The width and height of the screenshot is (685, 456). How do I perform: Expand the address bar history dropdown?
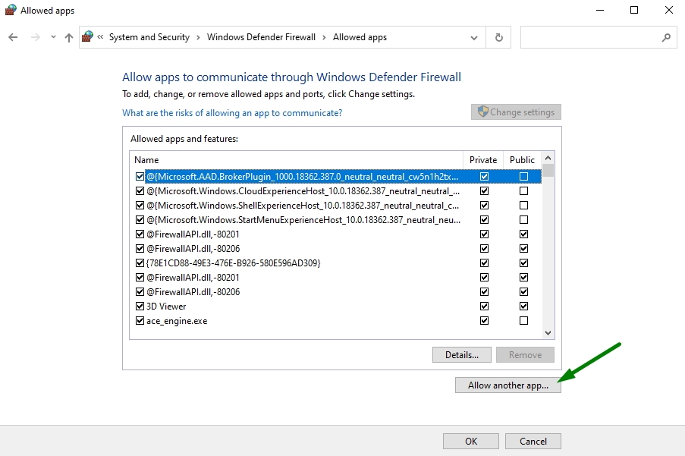click(474, 38)
